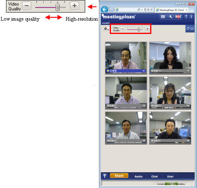Screen dimensions: 197x188
Task: Click the layout view icon in header
Action: pos(163,17)
